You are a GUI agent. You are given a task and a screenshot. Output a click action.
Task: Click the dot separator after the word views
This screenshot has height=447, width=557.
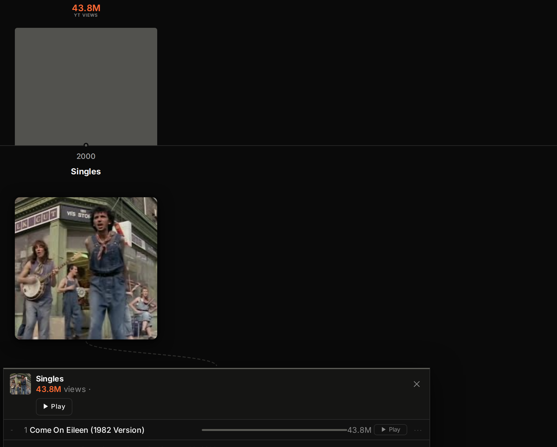coord(90,390)
